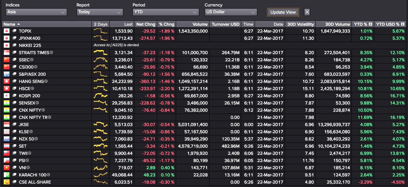
Task: Sort by the Time column header
Action: (248, 24)
